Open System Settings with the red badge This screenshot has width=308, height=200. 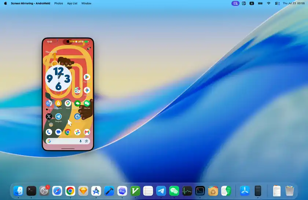(x=44, y=191)
